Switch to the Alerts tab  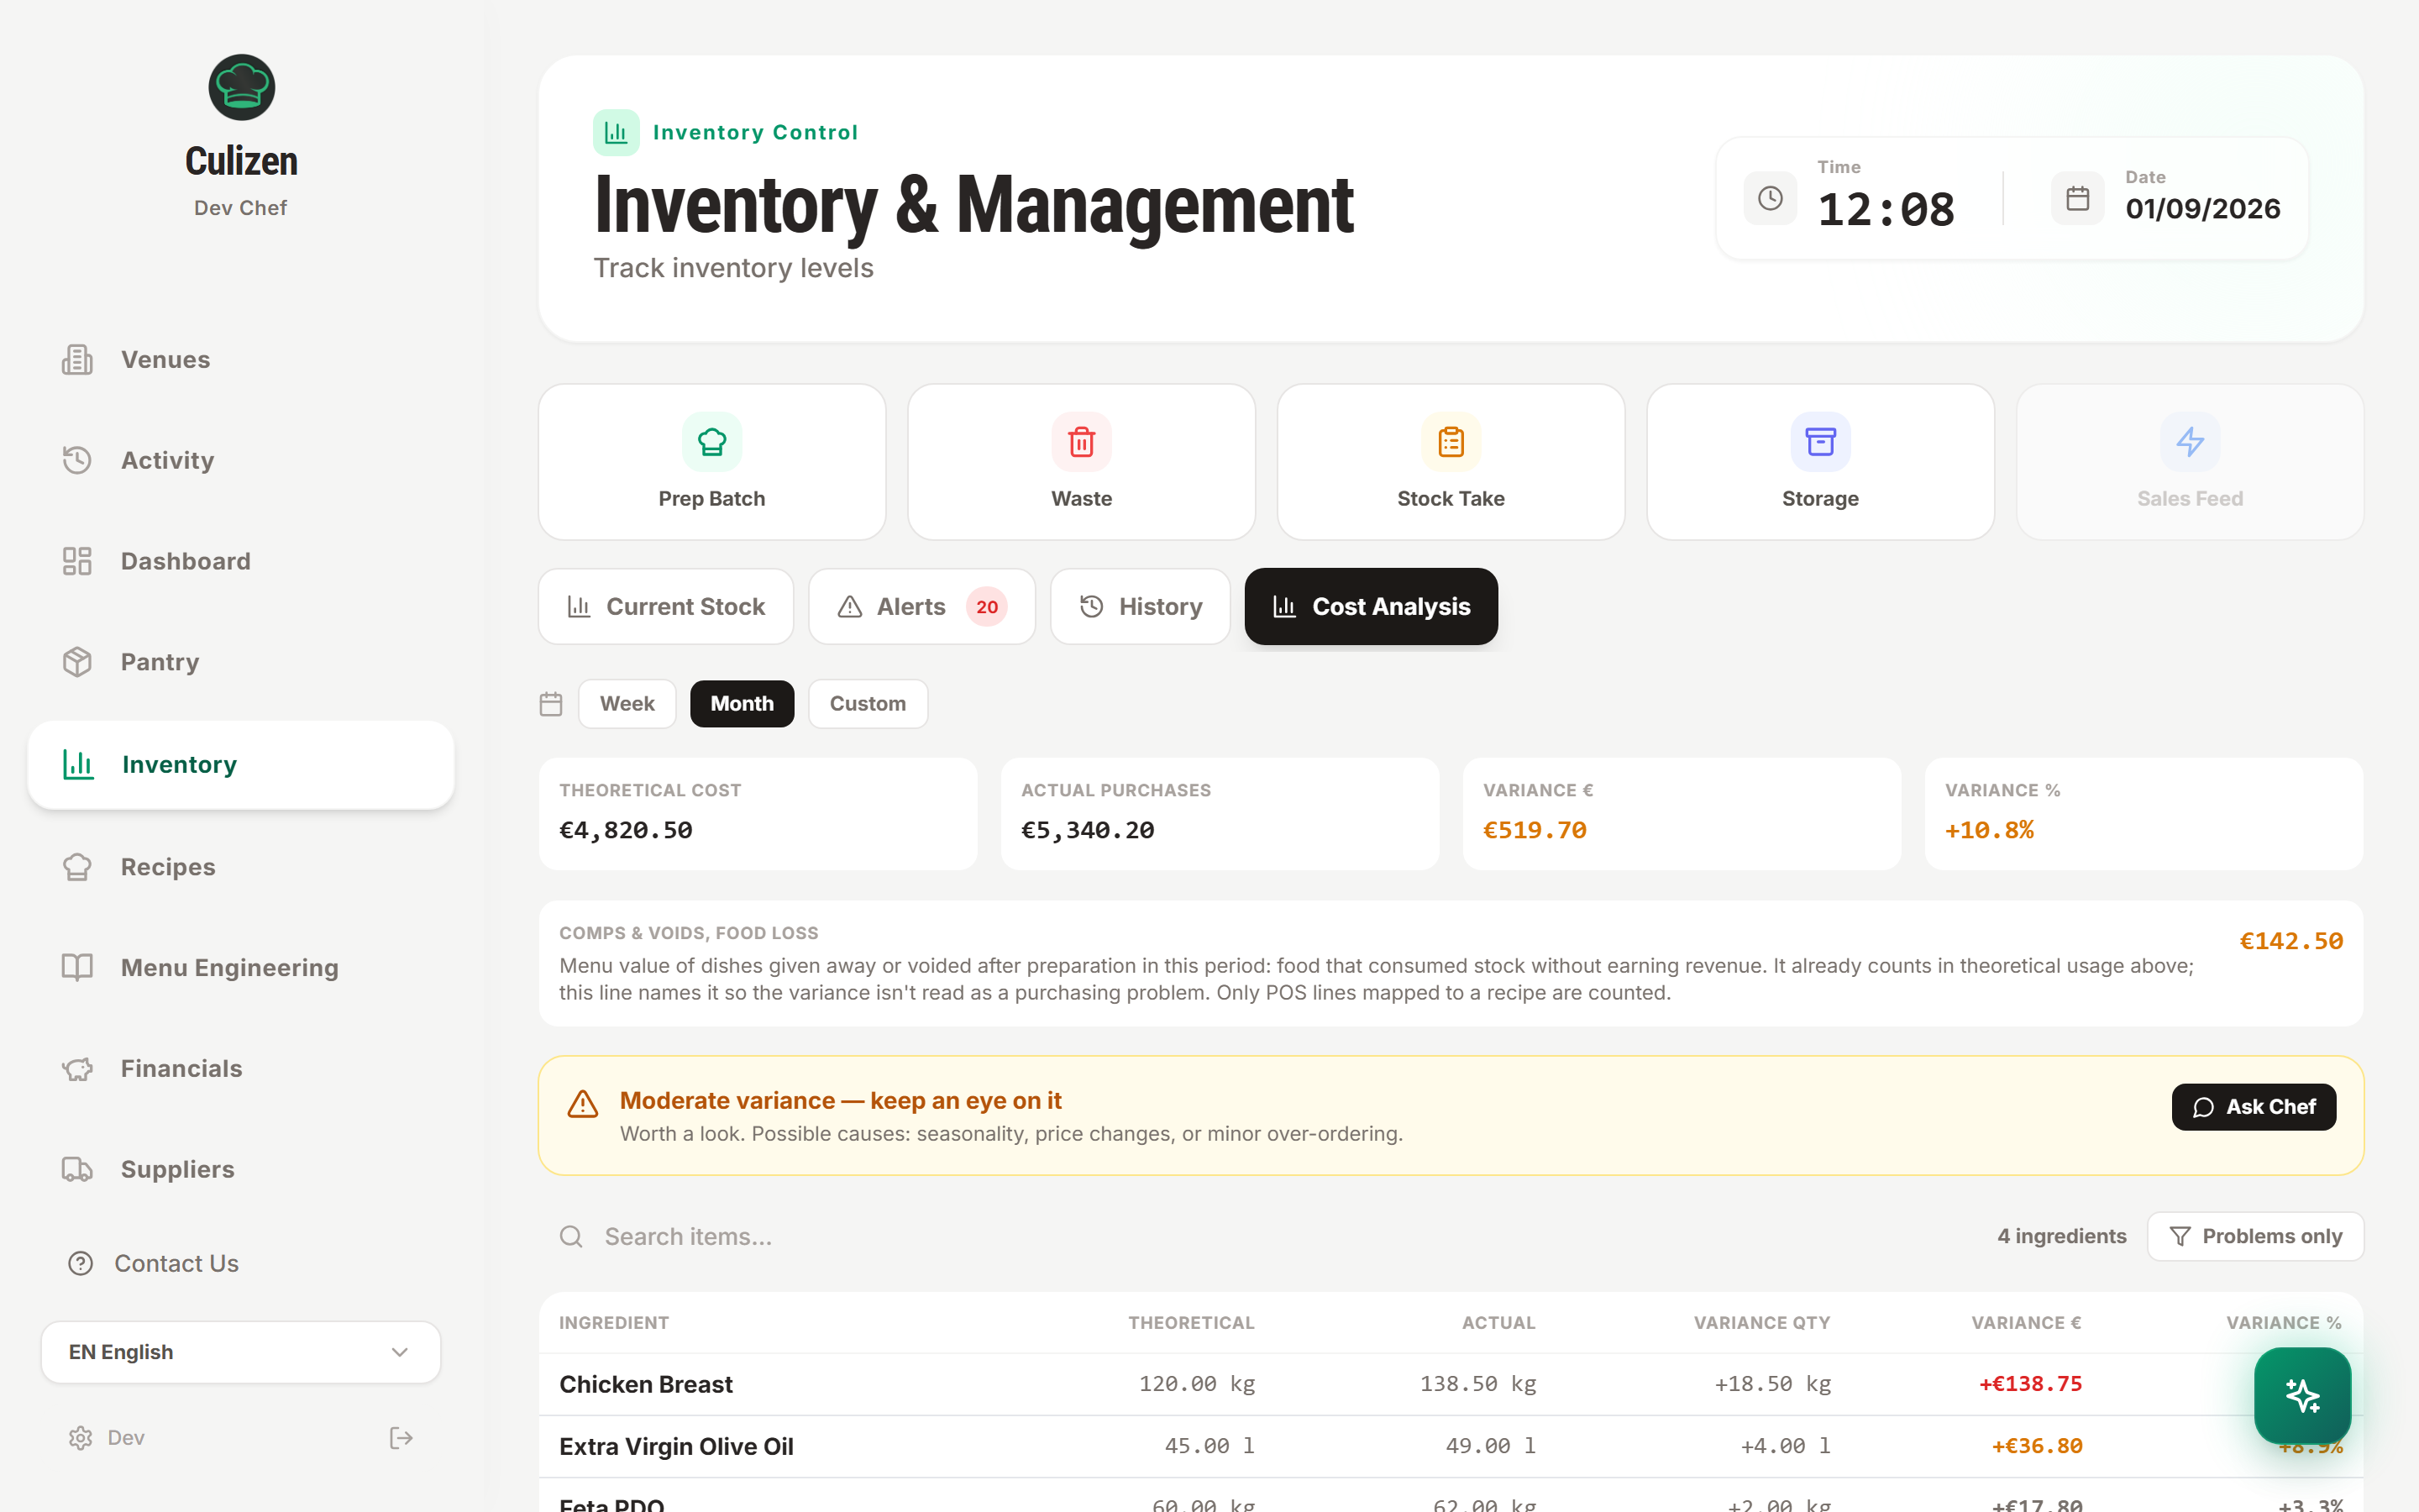[921, 606]
